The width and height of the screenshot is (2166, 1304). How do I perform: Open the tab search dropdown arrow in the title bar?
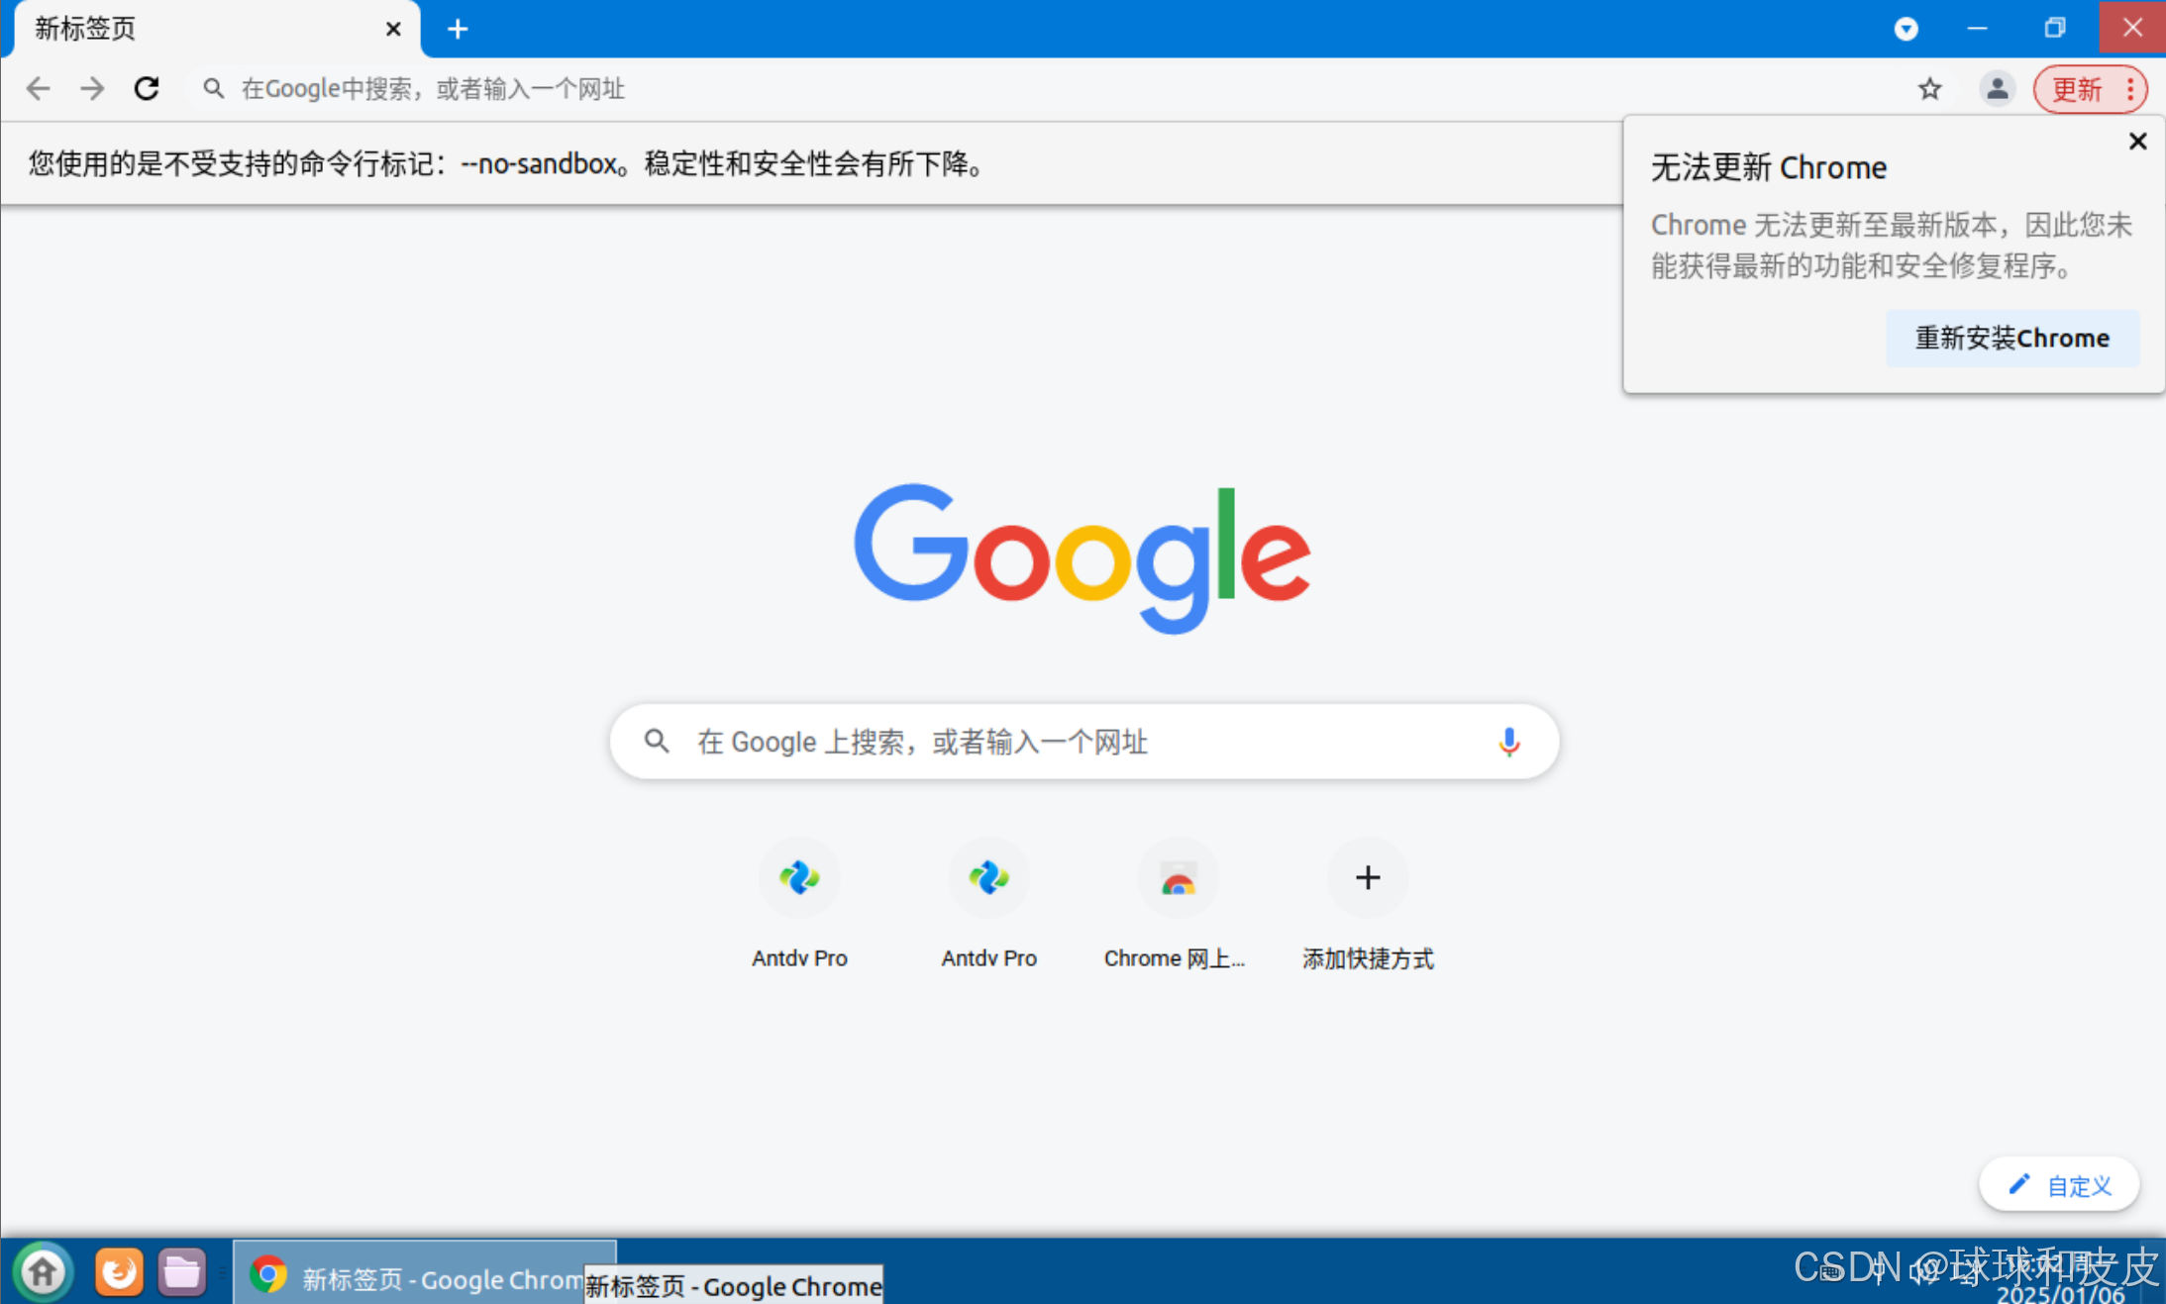click(1906, 29)
